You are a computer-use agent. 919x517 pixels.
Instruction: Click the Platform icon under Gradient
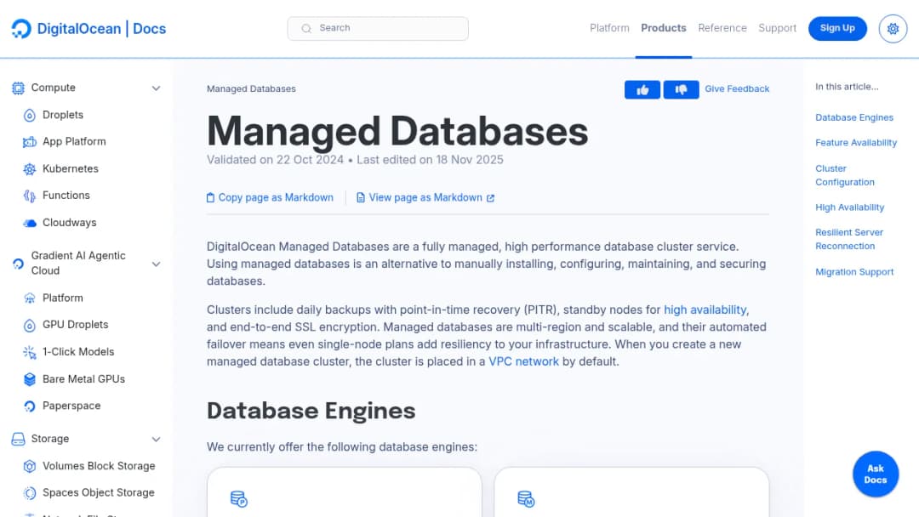[29, 298]
